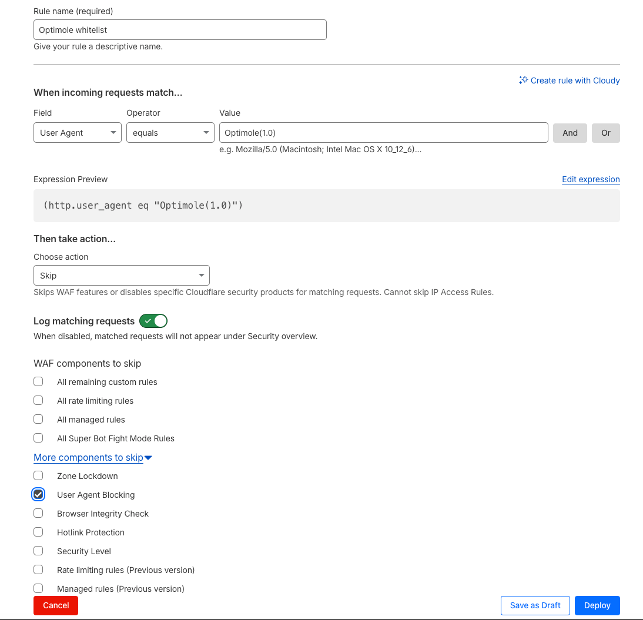
Task: Enable All rate limiting rules checkbox
Action: click(38, 400)
